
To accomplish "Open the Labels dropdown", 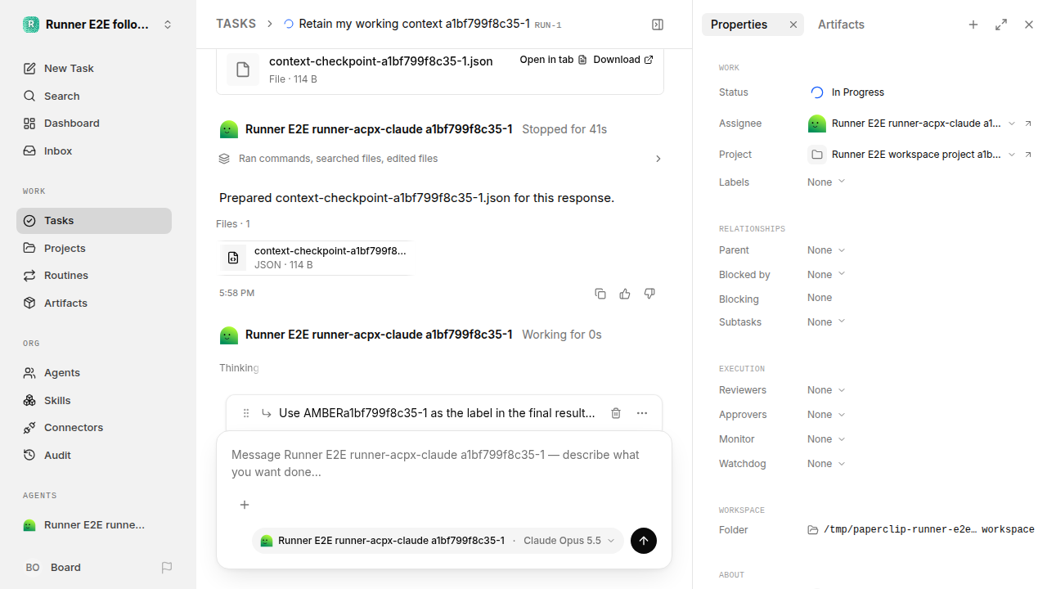I will tap(826, 182).
